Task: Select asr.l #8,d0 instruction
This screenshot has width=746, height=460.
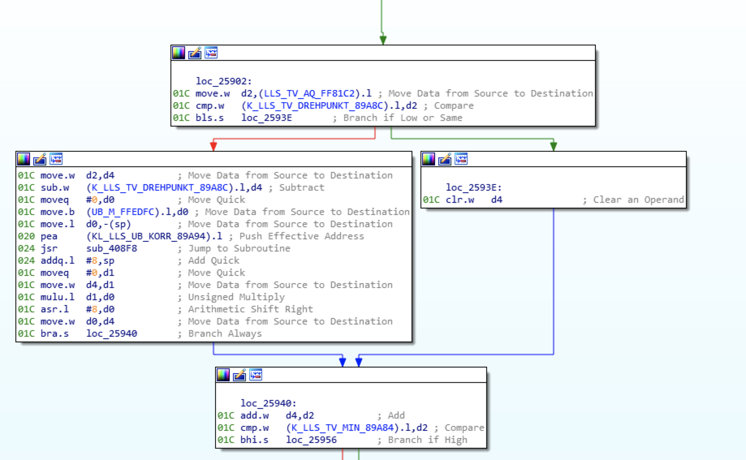Action: (78, 309)
